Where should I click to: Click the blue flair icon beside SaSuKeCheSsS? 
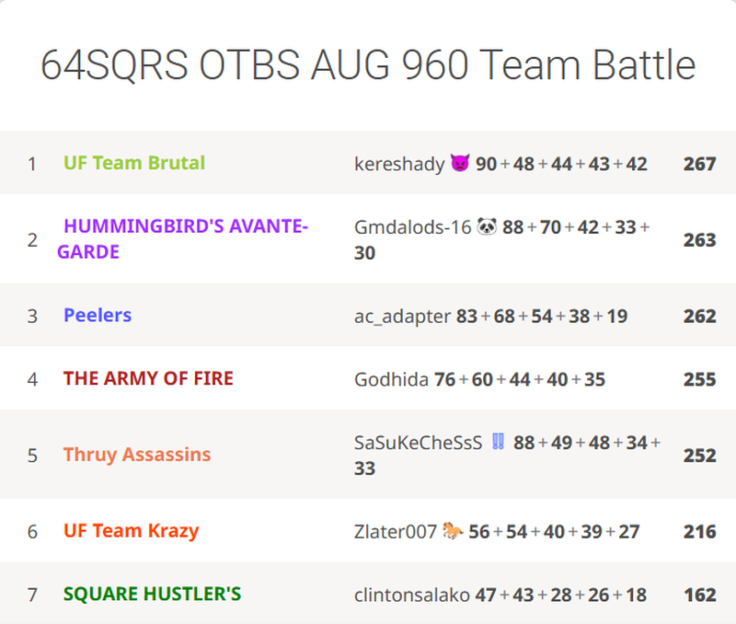pos(498,442)
